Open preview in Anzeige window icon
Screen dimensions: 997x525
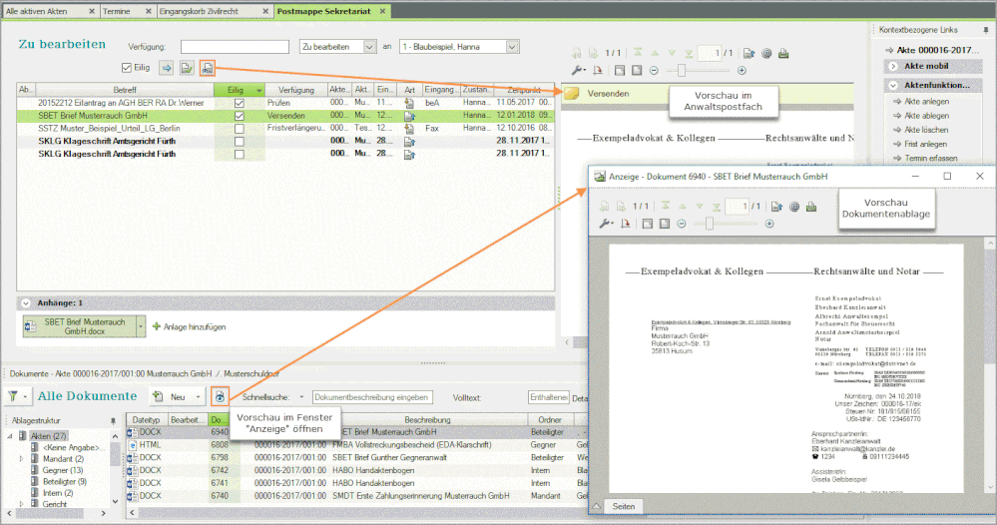pos(220,396)
